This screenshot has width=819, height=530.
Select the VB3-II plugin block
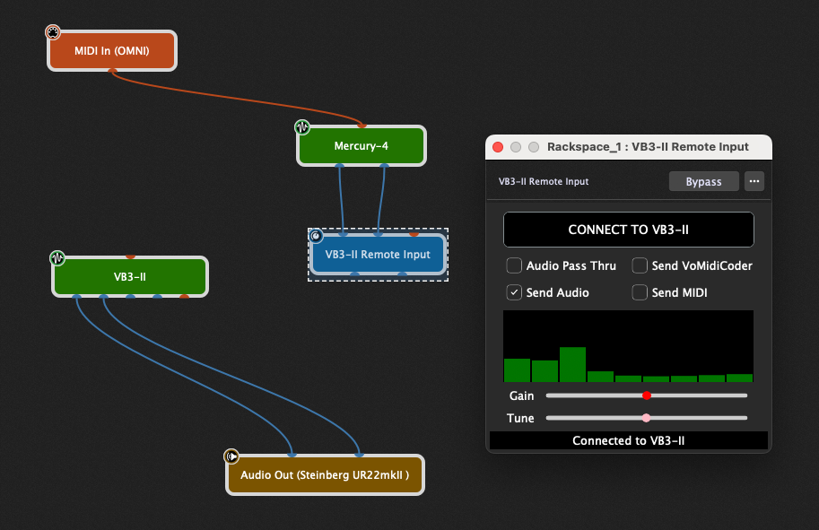coord(129,277)
